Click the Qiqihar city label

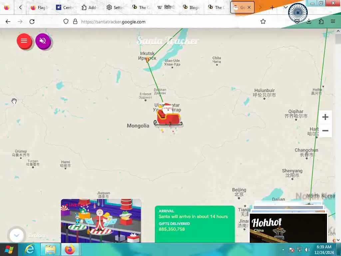[296, 114]
